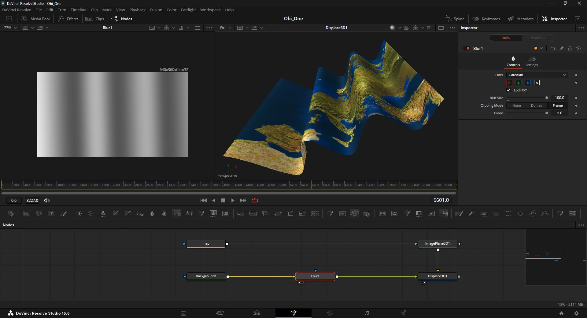
Task: Add a Blur node (first droplet icon)
Action: coord(152,213)
